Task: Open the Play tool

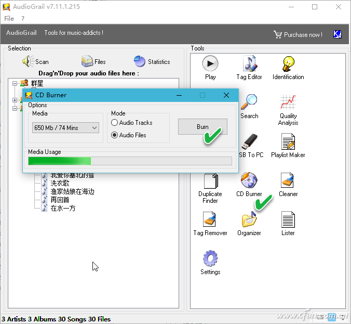Action: pyautogui.click(x=210, y=67)
